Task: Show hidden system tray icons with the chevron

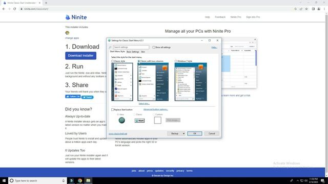Action: (297, 180)
